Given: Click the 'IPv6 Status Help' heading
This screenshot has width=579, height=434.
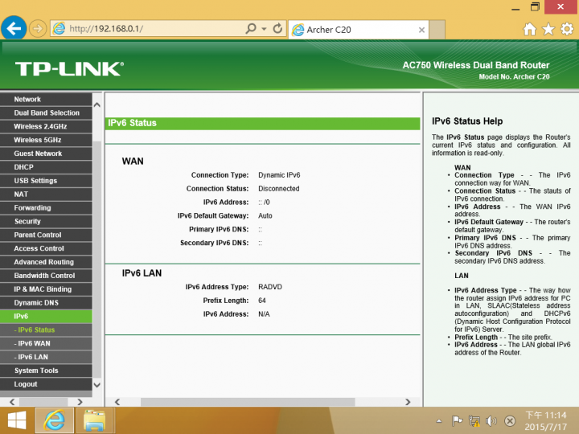Looking at the screenshot, I should (x=467, y=121).
